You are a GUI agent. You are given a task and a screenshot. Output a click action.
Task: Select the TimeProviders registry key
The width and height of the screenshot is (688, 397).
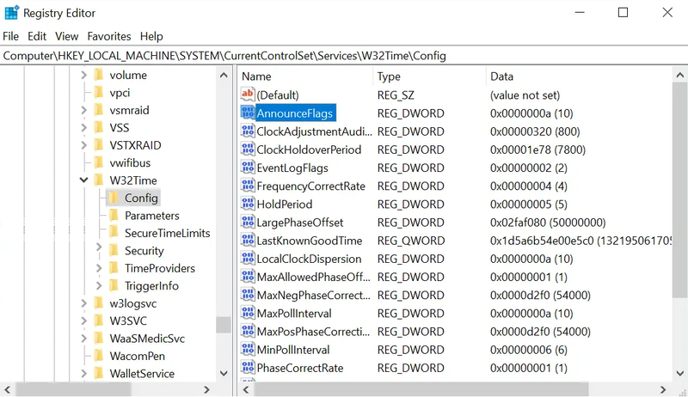click(160, 268)
